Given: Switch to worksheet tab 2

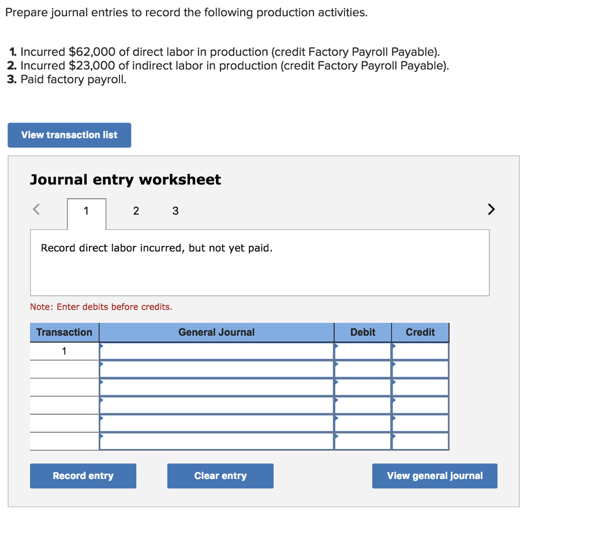Looking at the screenshot, I should point(136,211).
